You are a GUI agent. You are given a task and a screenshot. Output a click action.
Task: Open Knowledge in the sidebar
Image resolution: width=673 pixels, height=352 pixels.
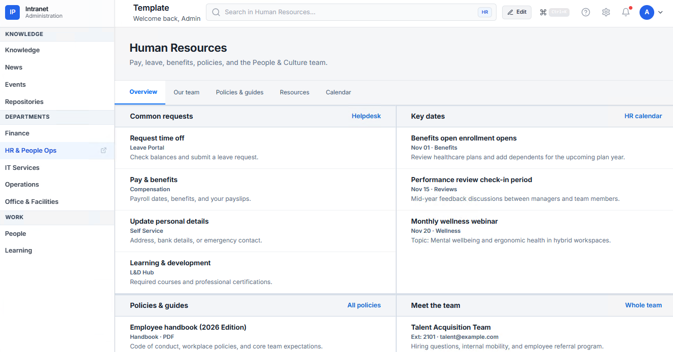[57, 50]
